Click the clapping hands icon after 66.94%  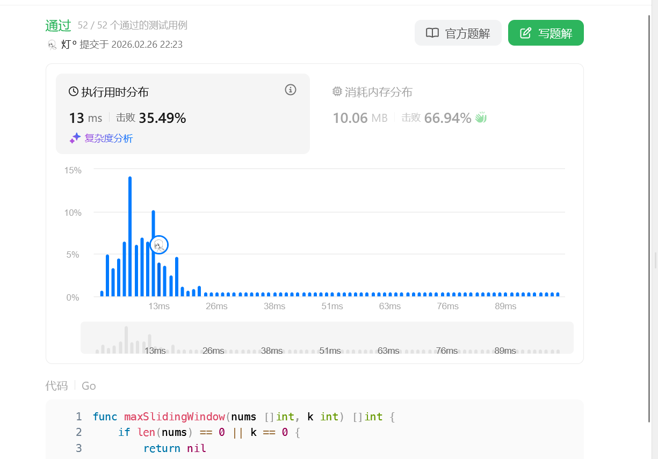tap(481, 118)
